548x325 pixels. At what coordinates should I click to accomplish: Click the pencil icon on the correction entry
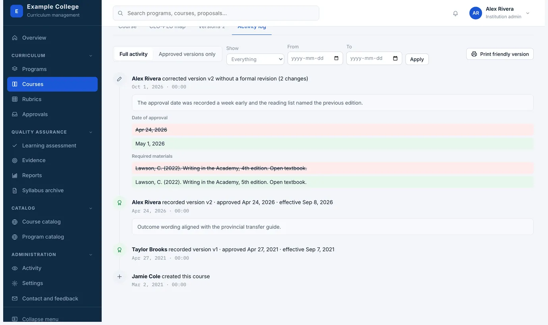pos(119,79)
